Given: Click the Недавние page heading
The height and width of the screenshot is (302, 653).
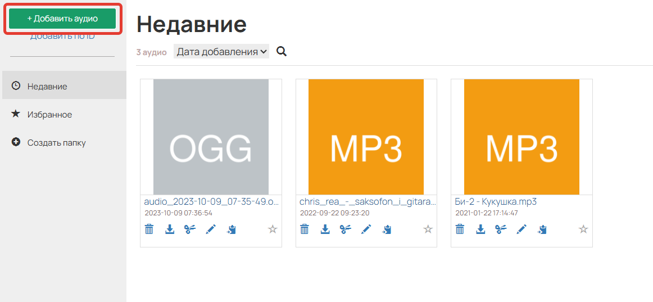Looking at the screenshot, I should (192, 24).
